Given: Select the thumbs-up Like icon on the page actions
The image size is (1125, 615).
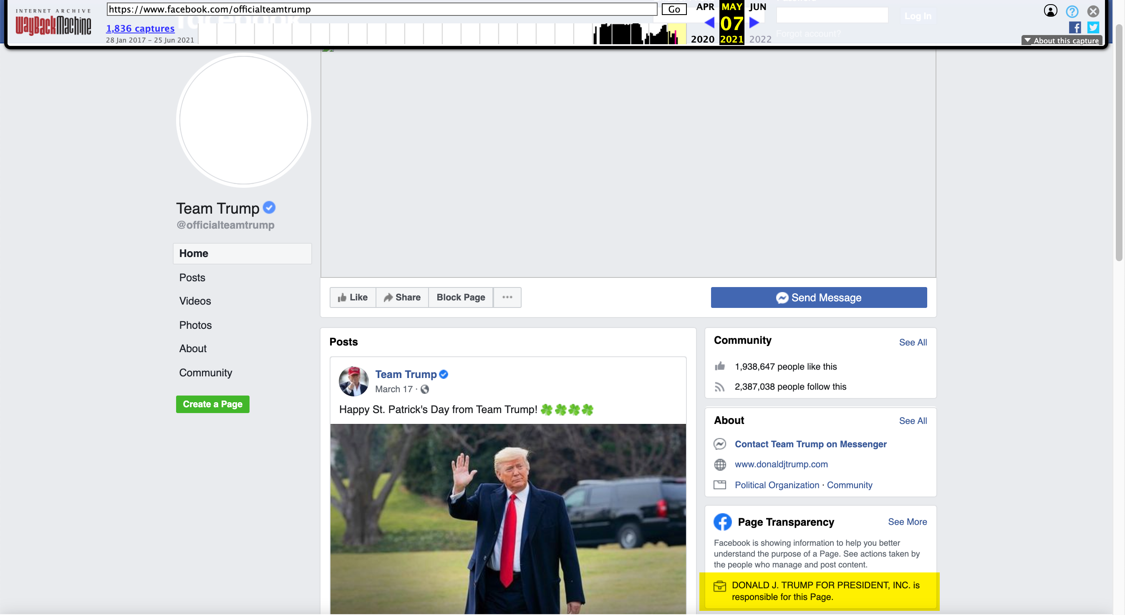Looking at the screenshot, I should (x=343, y=297).
